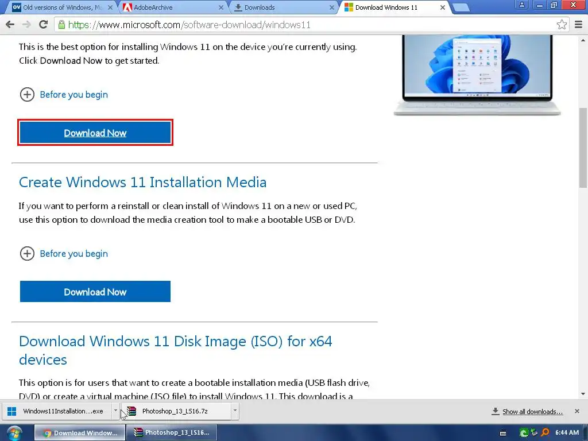Restore down the Chrome window
This screenshot has width=588, height=441.
(x=554, y=5)
